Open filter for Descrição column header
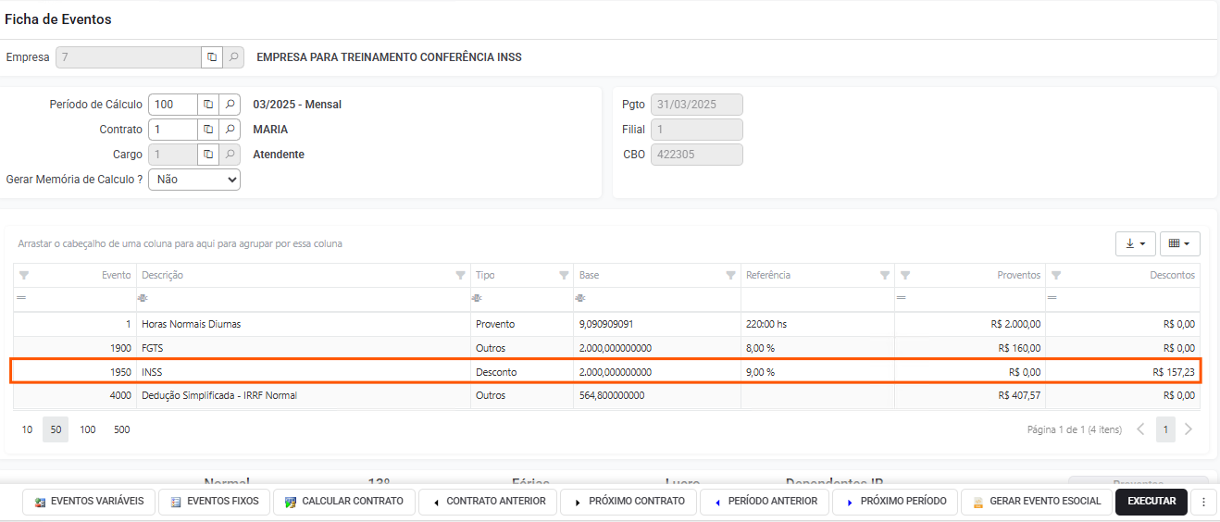Screen dimensions: 1220x522 click(460, 275)
